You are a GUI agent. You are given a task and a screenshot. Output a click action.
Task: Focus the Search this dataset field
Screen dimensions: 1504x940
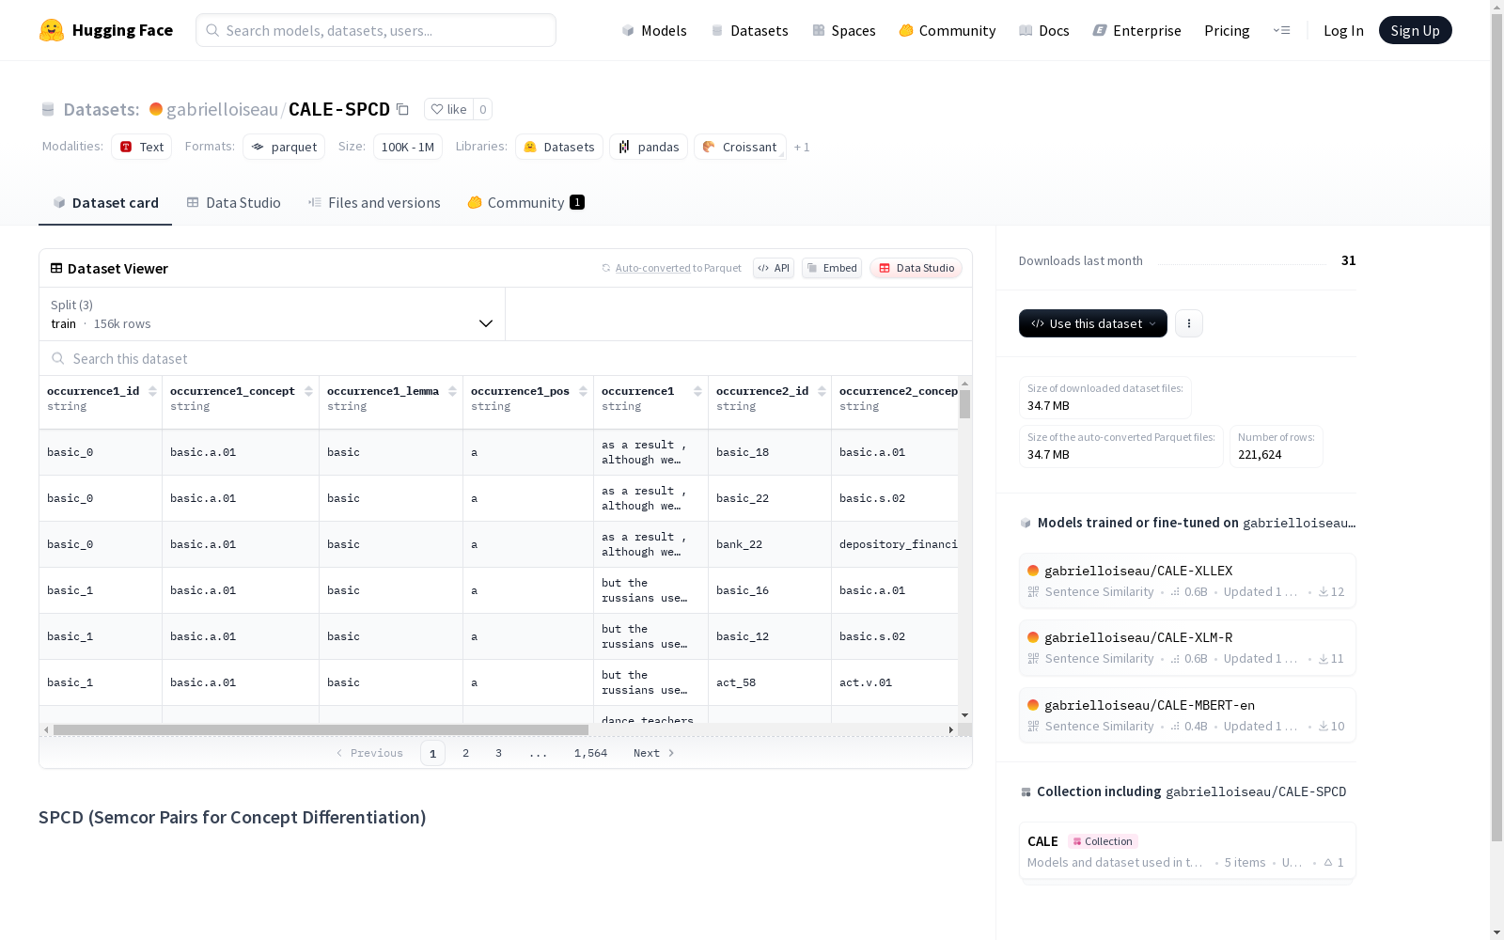pos(506,358)
